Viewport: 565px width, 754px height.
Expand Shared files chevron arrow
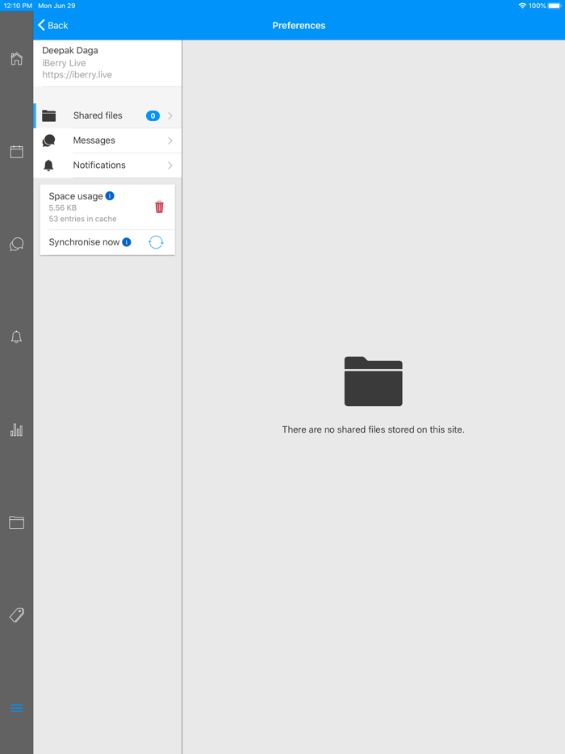pos(170,116)
